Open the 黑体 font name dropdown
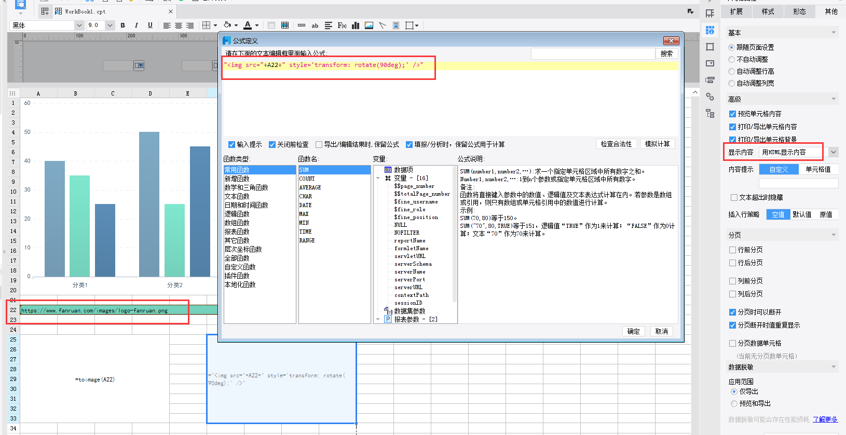The width and height of the screenshot is (846, 435). (79, 25)
